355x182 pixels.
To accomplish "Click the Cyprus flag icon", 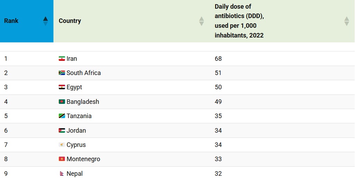I will 62,145.
